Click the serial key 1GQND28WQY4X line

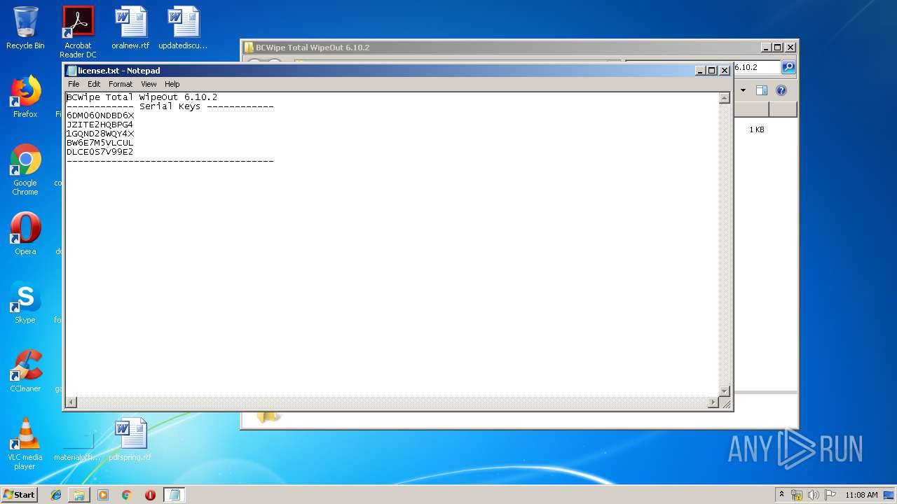tap(100, 134)
